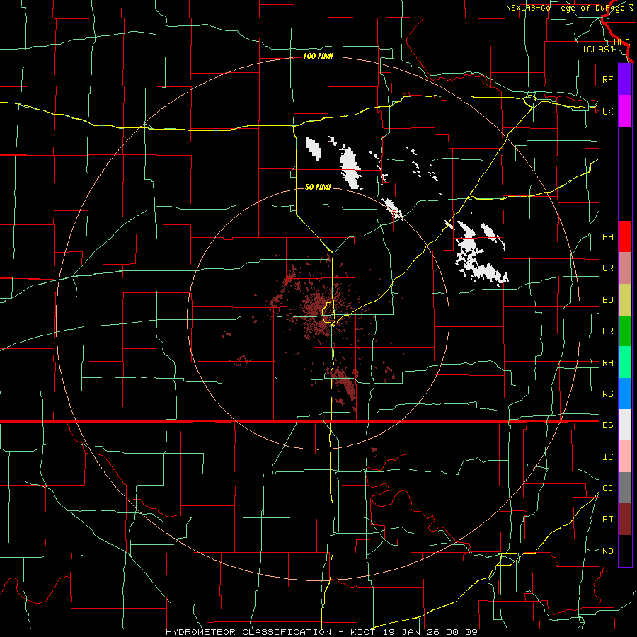Select the "BD" legend label
Screen dimensions: 637x637
tap(607, 300)
